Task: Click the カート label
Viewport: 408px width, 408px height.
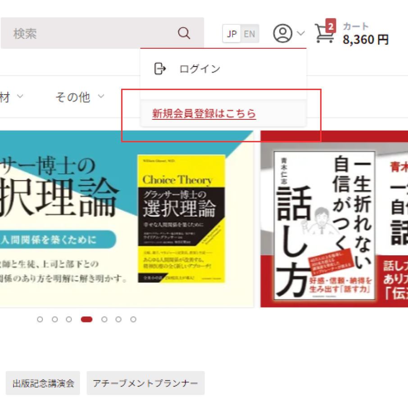Action: 356,26
